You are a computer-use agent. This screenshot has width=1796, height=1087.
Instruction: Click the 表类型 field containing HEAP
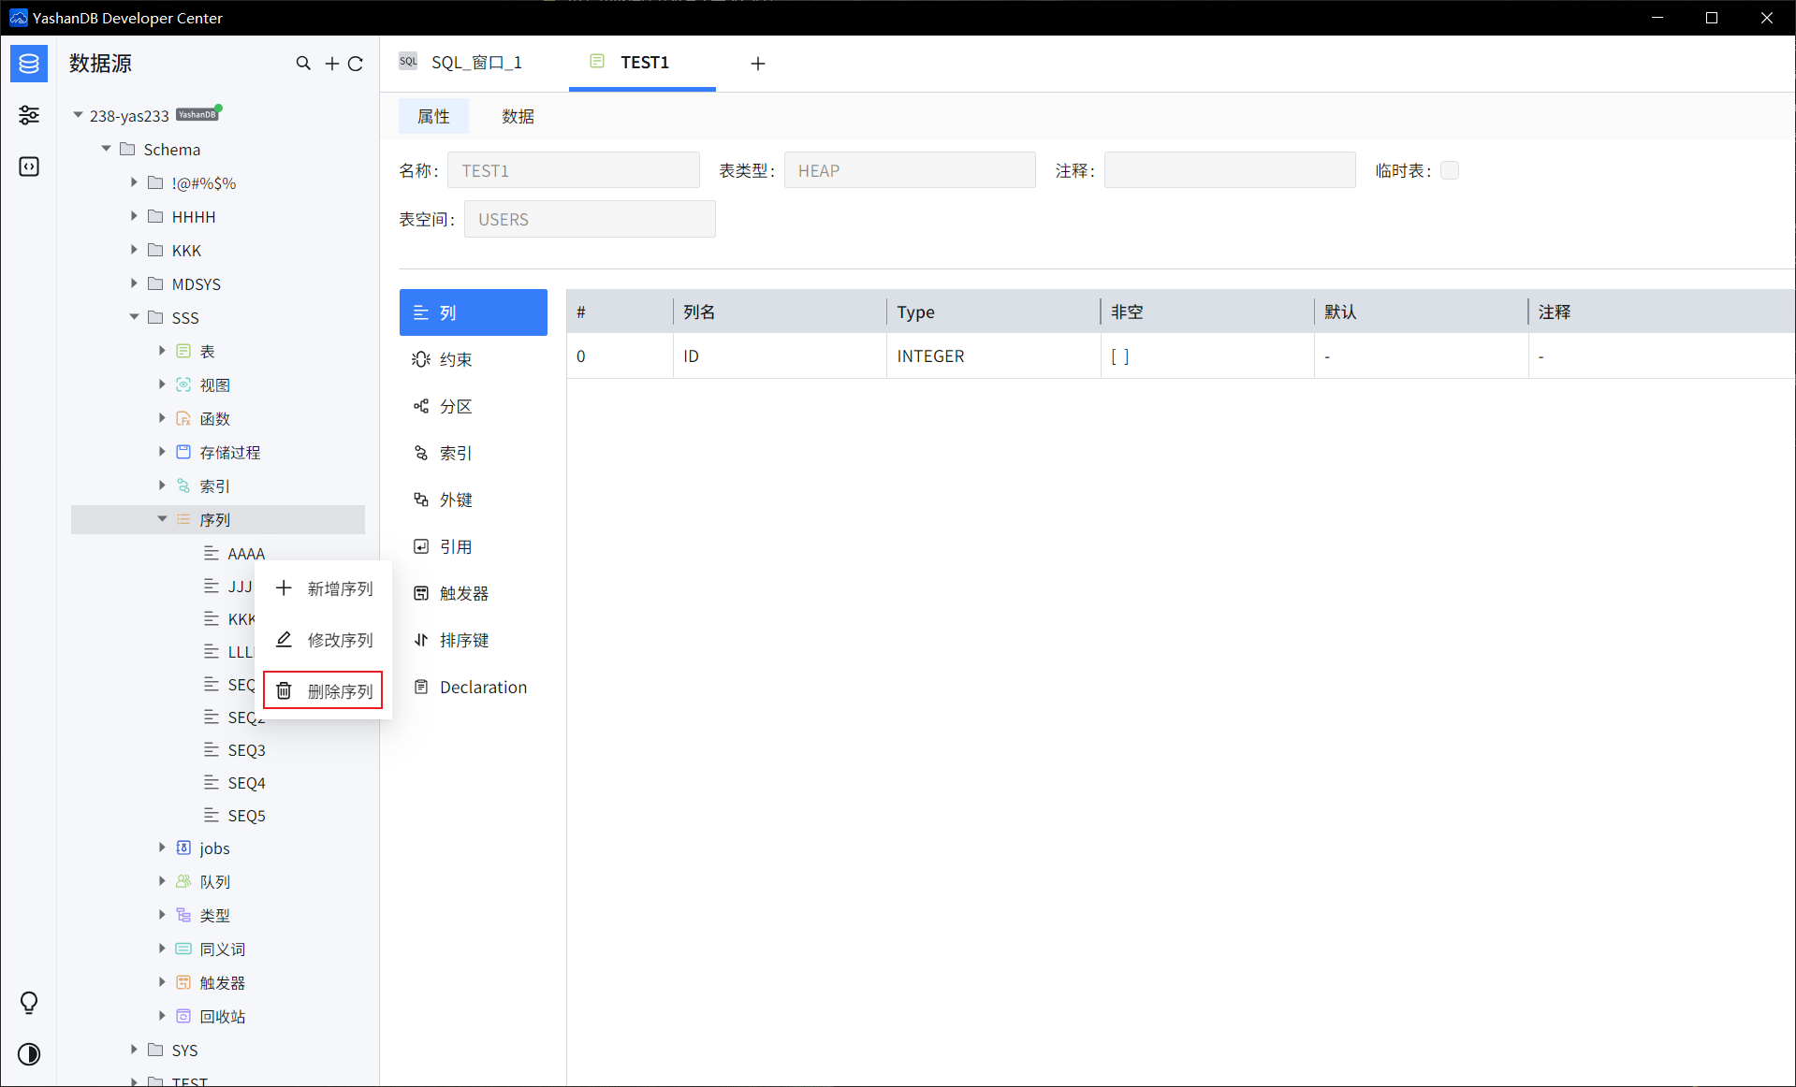point(910,170)
